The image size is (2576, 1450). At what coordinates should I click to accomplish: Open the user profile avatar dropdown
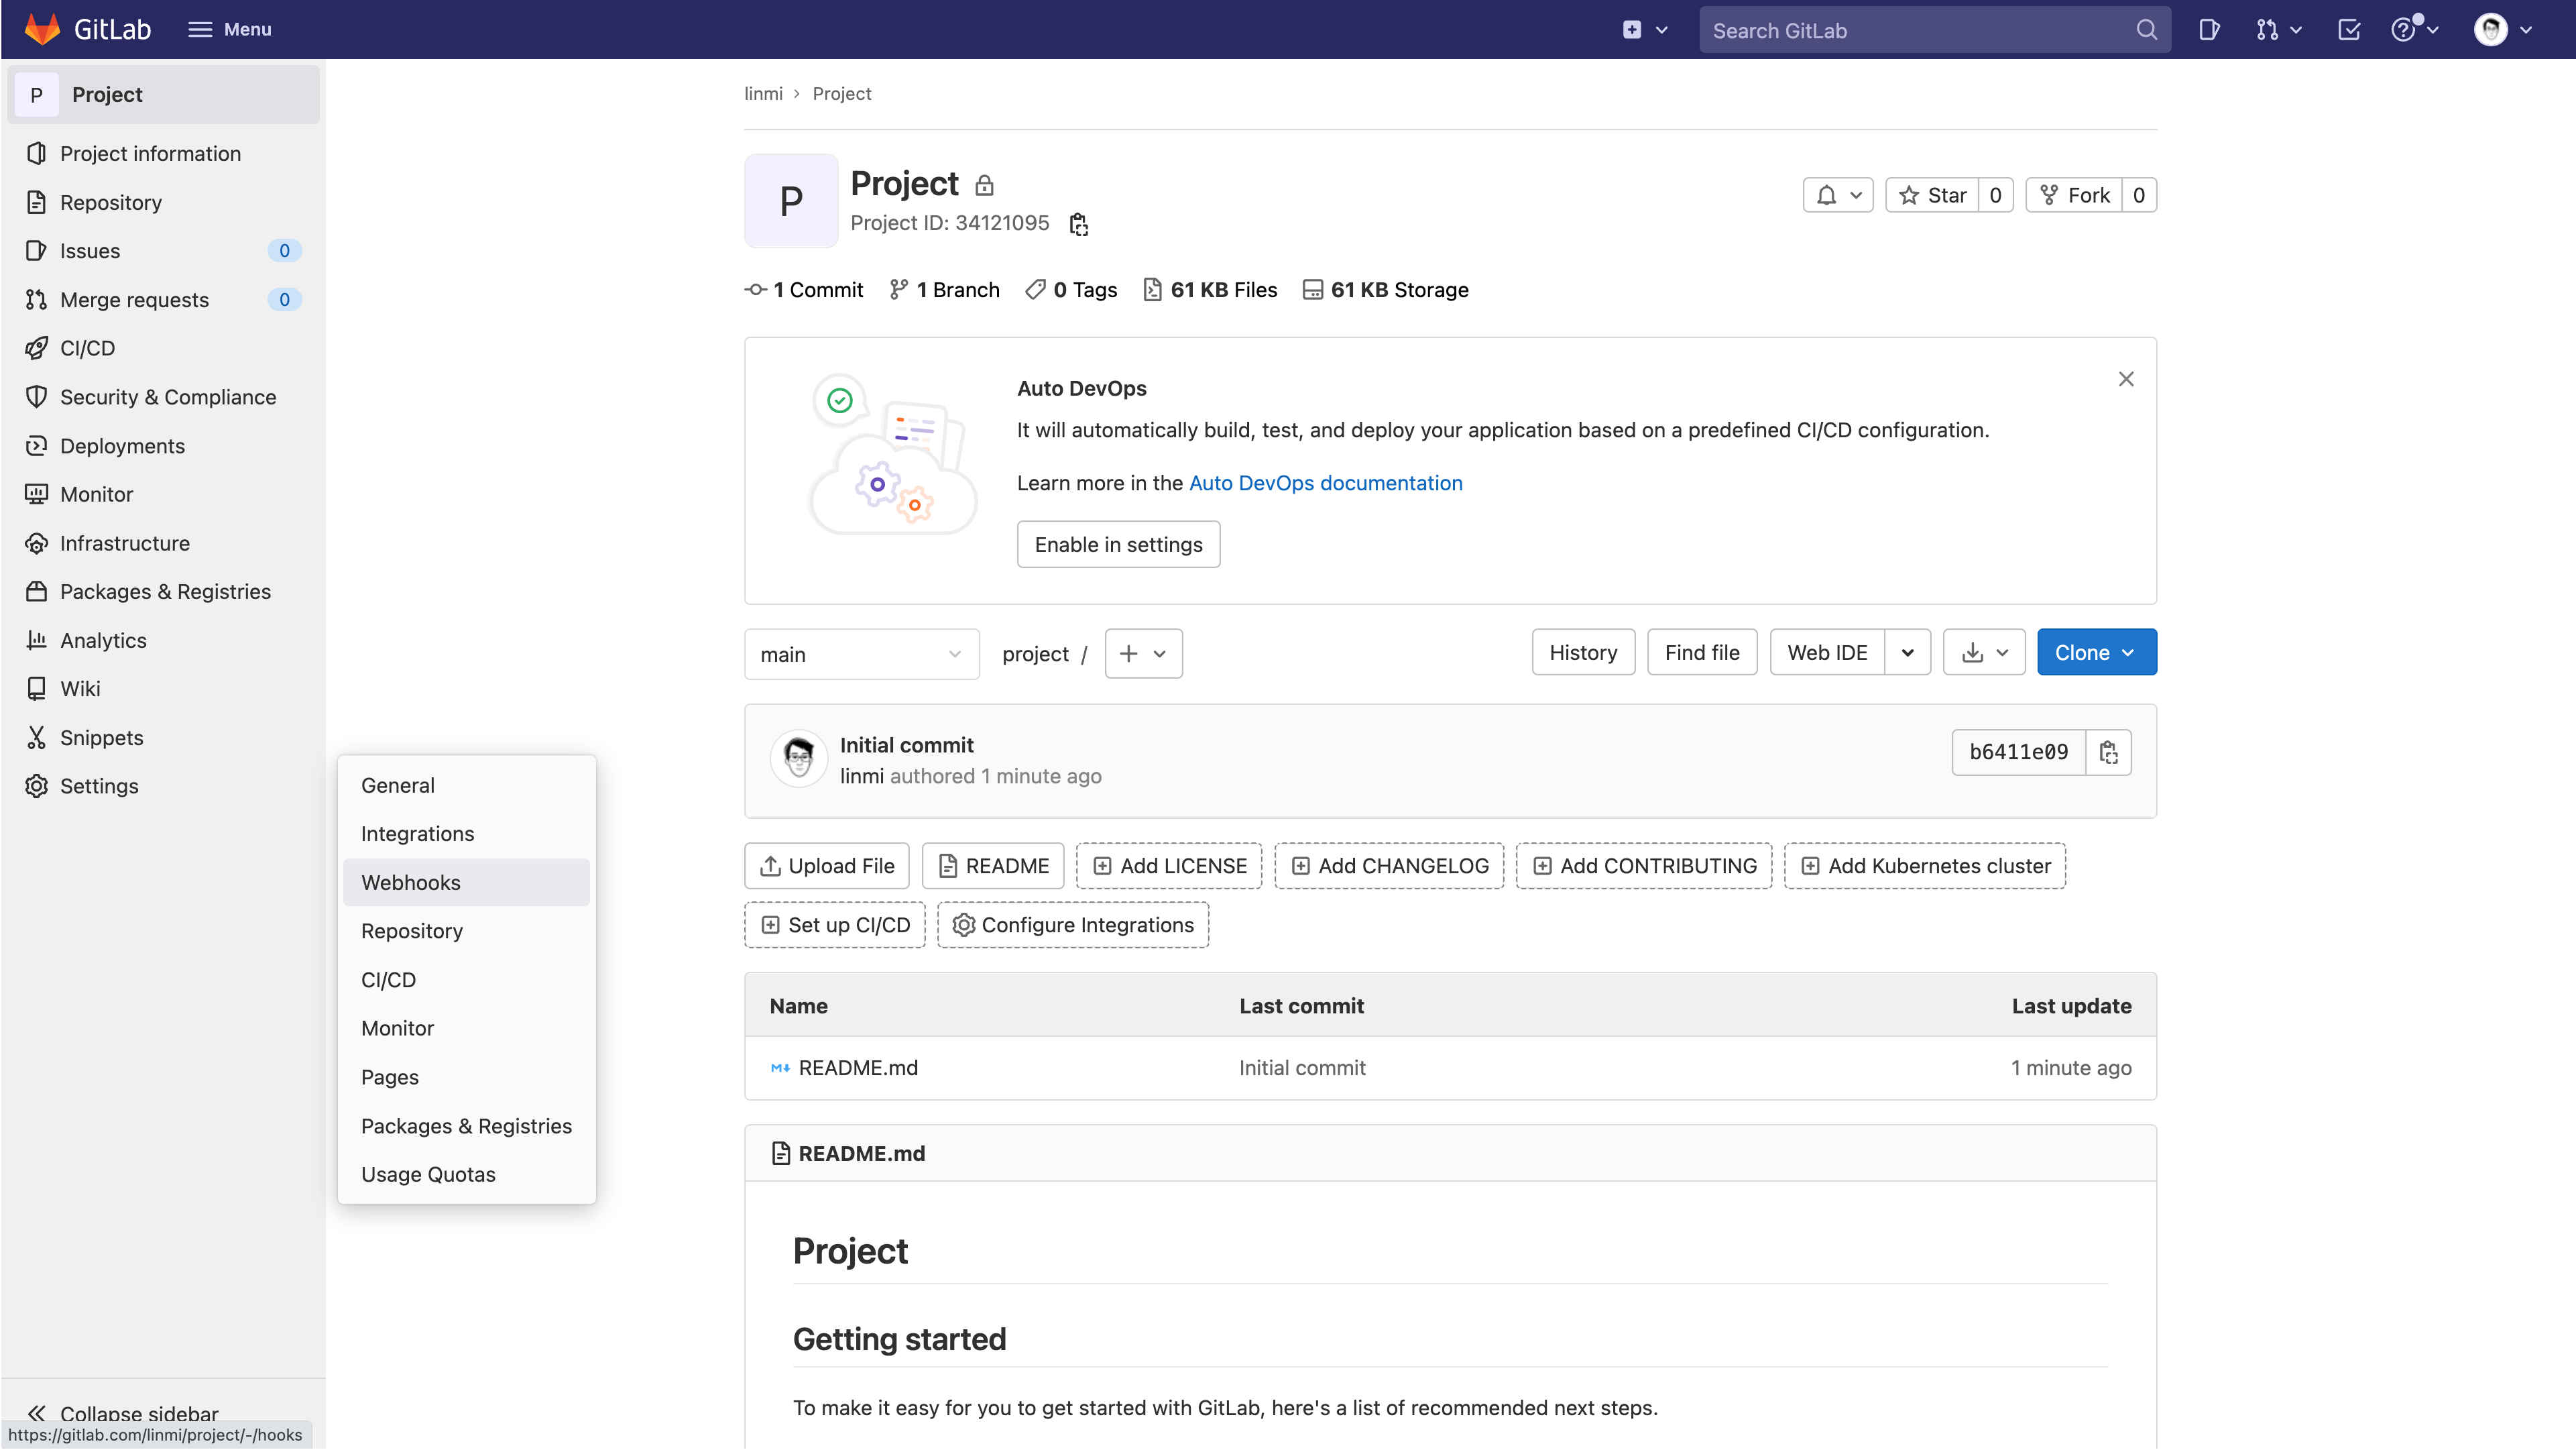[x=2503, y=30]
